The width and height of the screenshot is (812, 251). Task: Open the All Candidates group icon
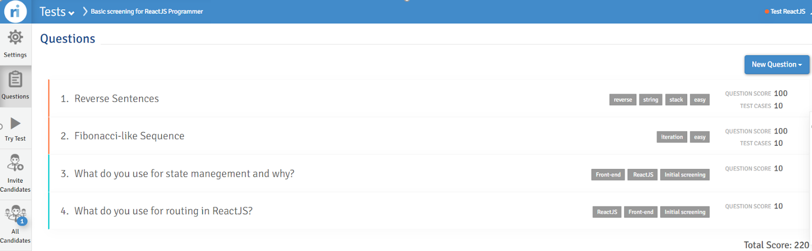tap(15, 213)
